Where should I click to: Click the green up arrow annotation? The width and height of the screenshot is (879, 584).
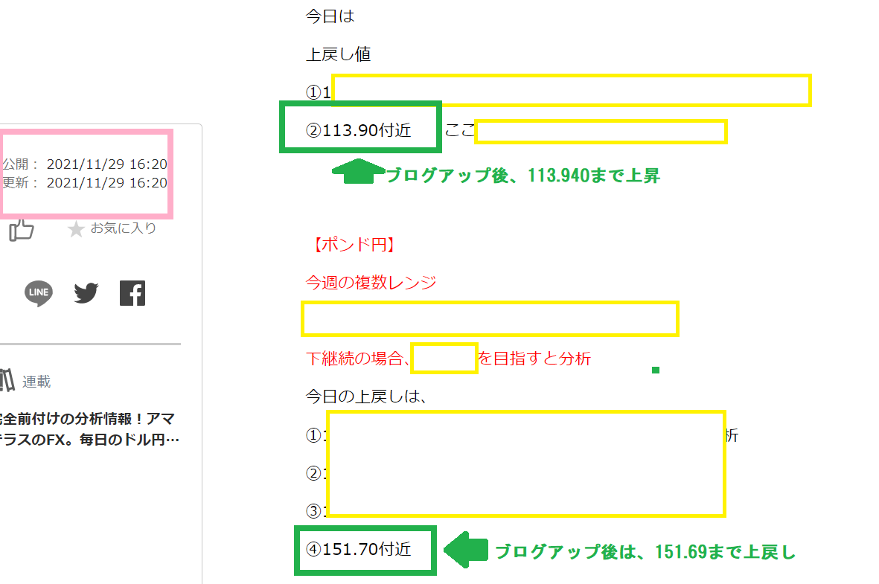point(357,172)
